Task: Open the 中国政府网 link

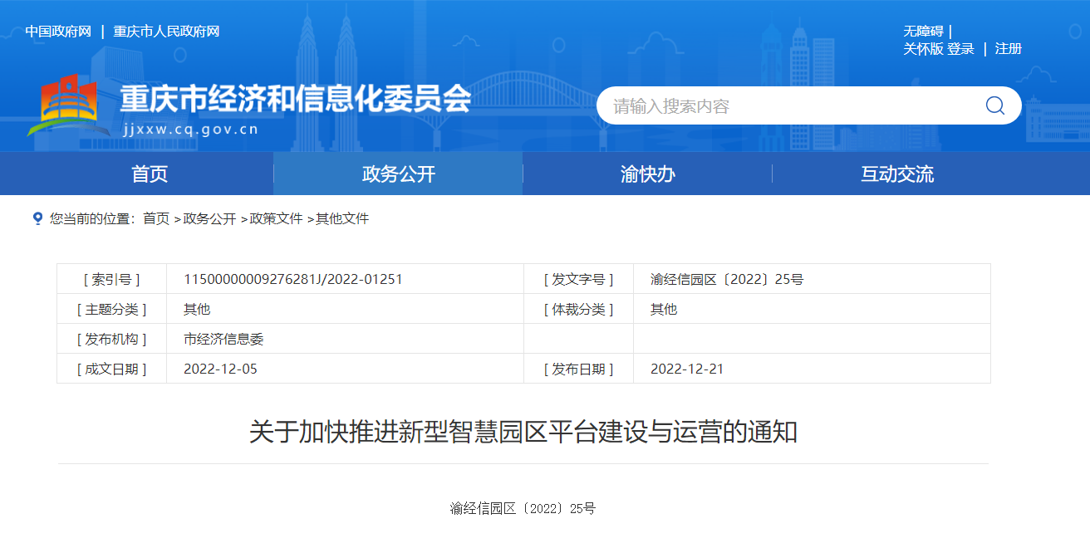Action: 58,32
